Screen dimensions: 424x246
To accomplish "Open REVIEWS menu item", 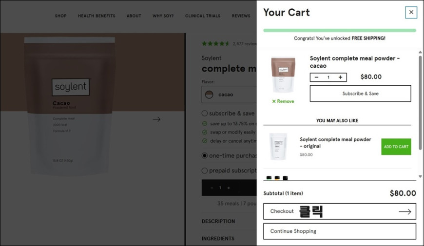I will click(241, 16).
